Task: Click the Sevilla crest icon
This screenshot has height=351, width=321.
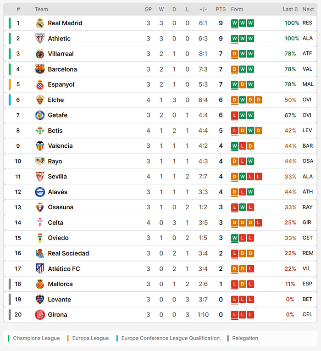Action: pos(40,177)
